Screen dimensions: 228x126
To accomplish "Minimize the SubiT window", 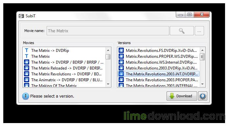I will [181, 15].
